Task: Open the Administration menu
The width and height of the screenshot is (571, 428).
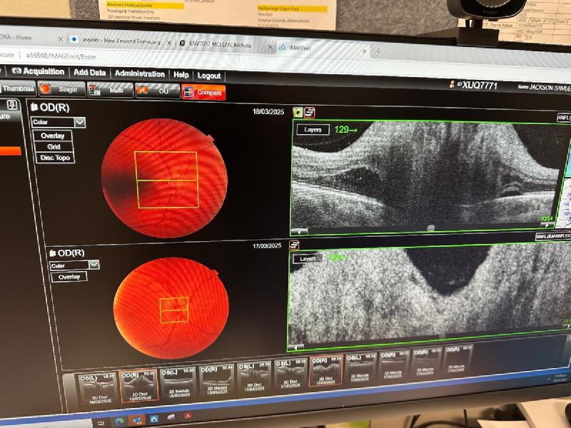Action: pos(140,73)
